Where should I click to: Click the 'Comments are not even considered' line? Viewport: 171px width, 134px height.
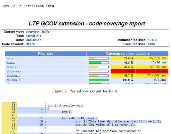pyautogui.click(x=108, y=131)
